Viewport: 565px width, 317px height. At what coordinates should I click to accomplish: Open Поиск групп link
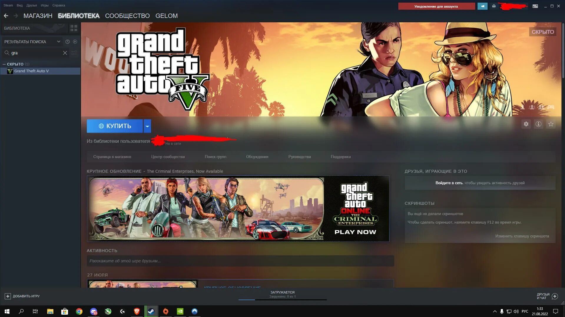coord(216,157)
